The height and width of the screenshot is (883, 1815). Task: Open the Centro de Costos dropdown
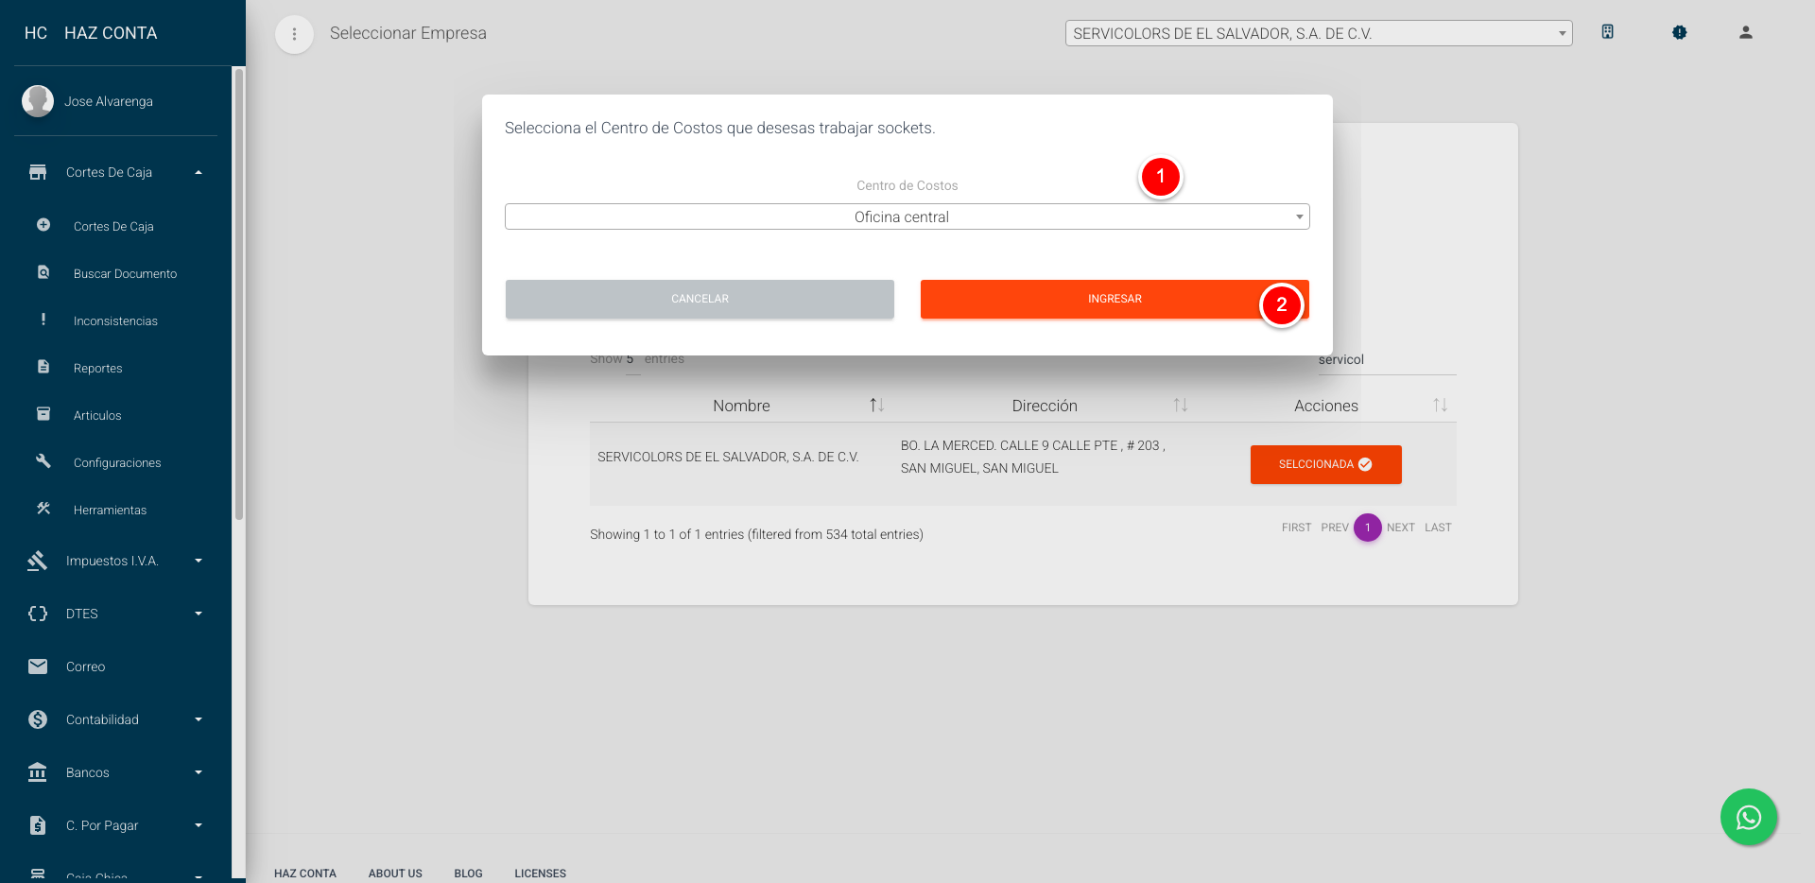click(907, 216)
